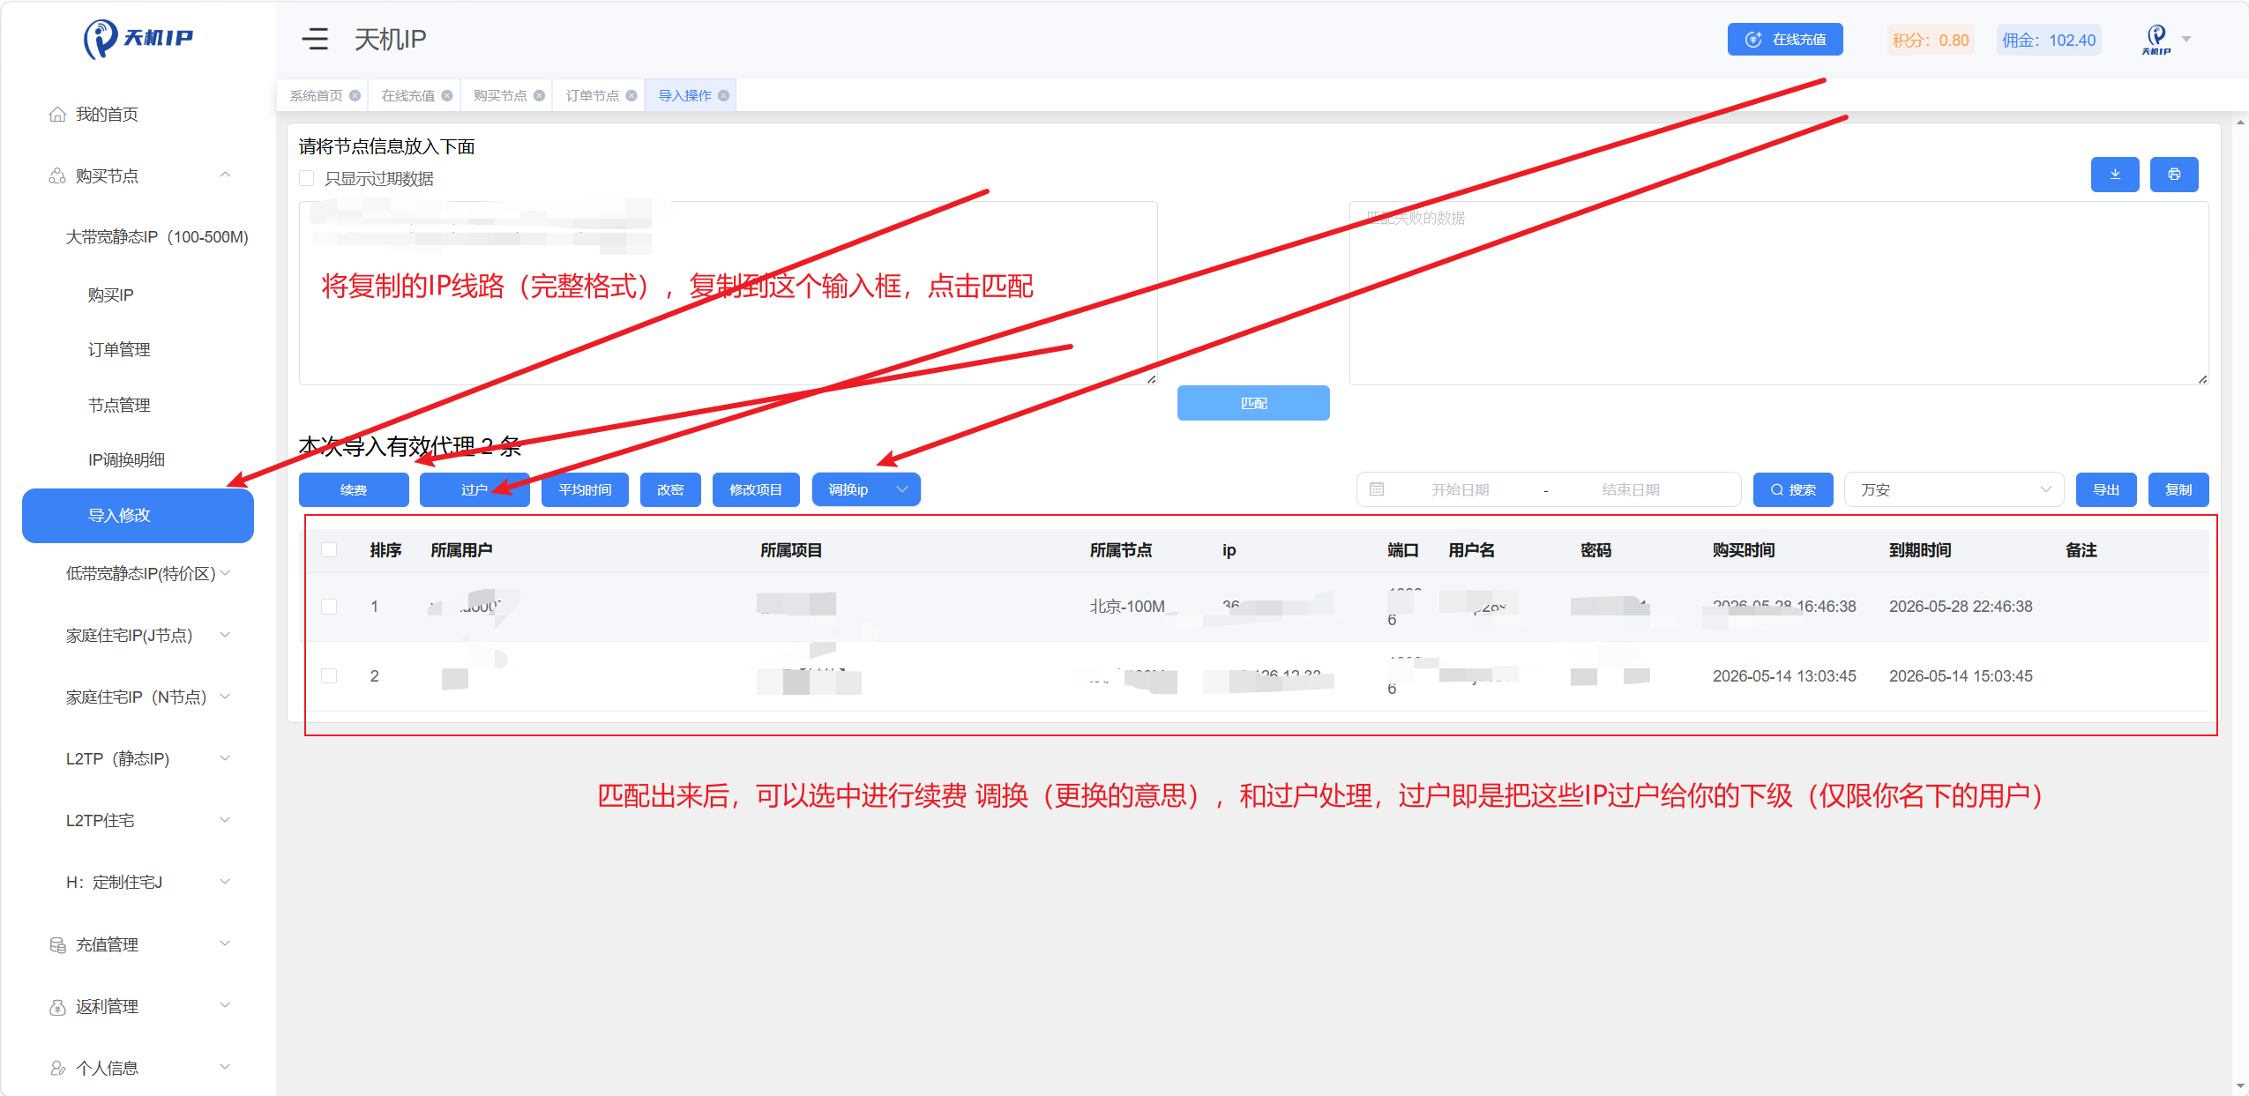Enable the 只显示过期数据 checkbox
2249x1096 pixels.
tap(307, 178)
